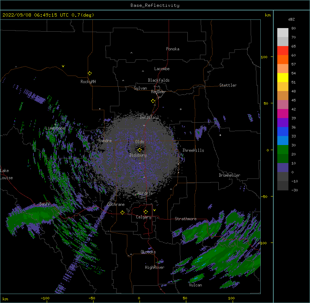The image size is (310, 303).
Task: Click the Innisfail city label
Action: click(149, 117)
